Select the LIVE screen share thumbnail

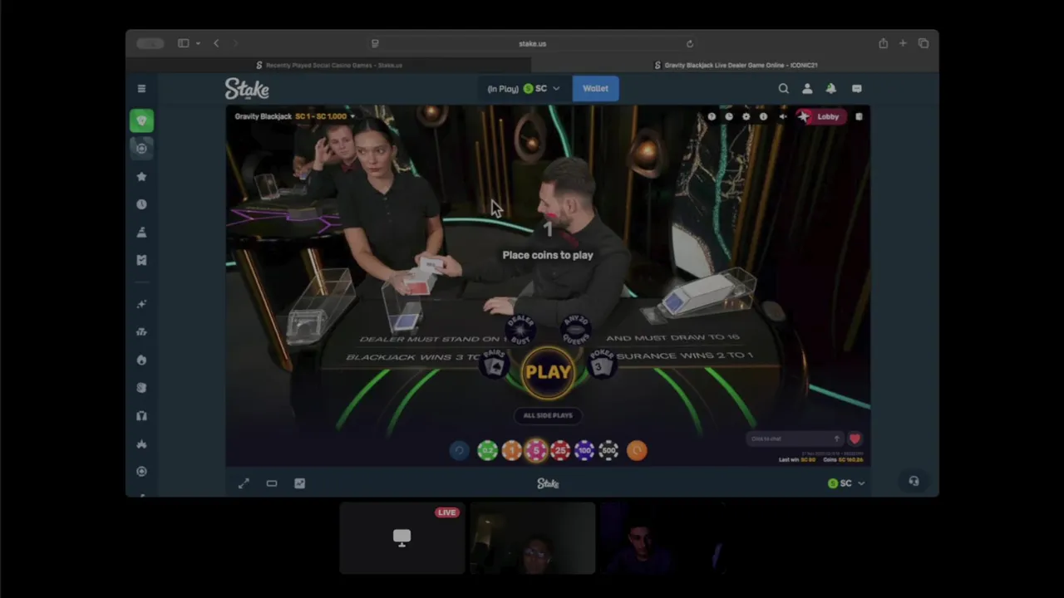[x=401, y=538]
